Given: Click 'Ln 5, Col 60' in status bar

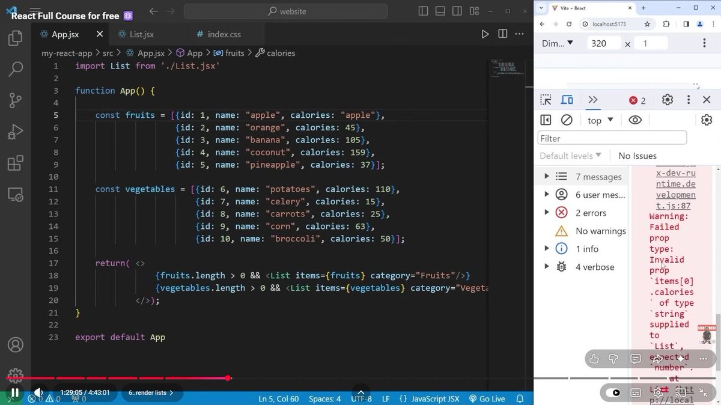Looking at the screenshot, I should [279, 399].
